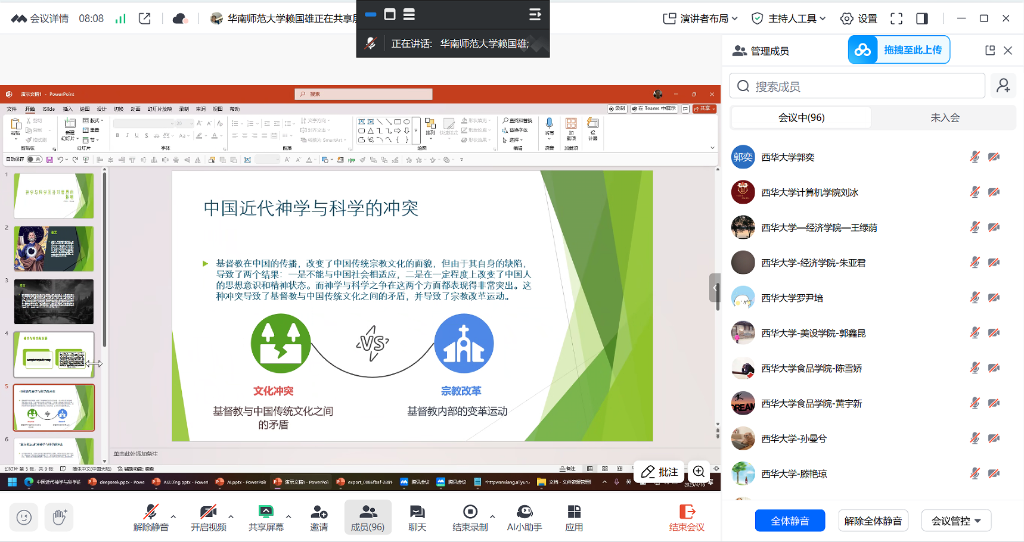Expand the 演讲者布局 layout dropdown
The width and height of the screenshot is (1024, 542).
701,18
